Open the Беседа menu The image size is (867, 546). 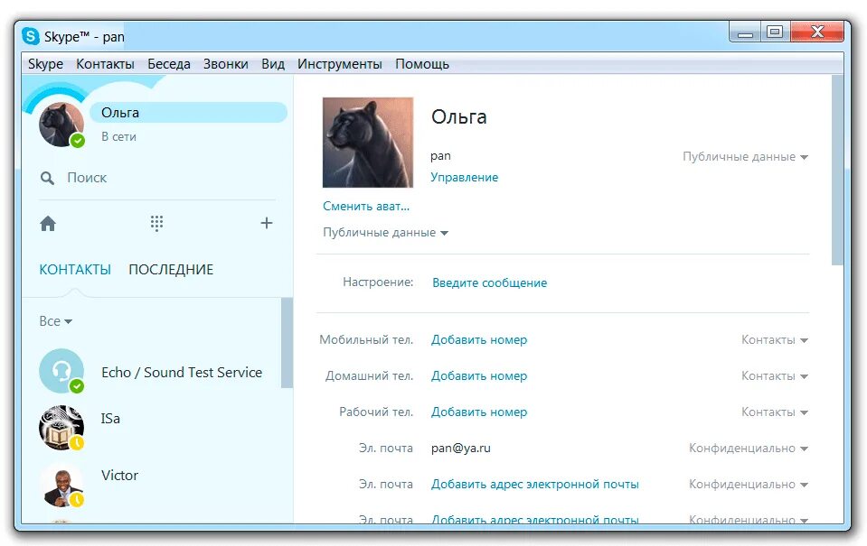[169, 64]
